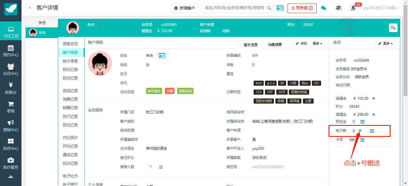
Task: Select 咨询记录 in the customer menu
Action: [x=70, y=91]
